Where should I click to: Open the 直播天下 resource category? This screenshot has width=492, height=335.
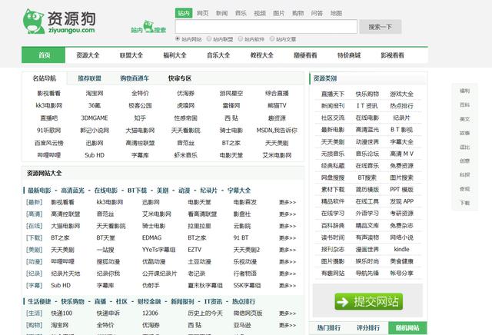coord(333,94)
